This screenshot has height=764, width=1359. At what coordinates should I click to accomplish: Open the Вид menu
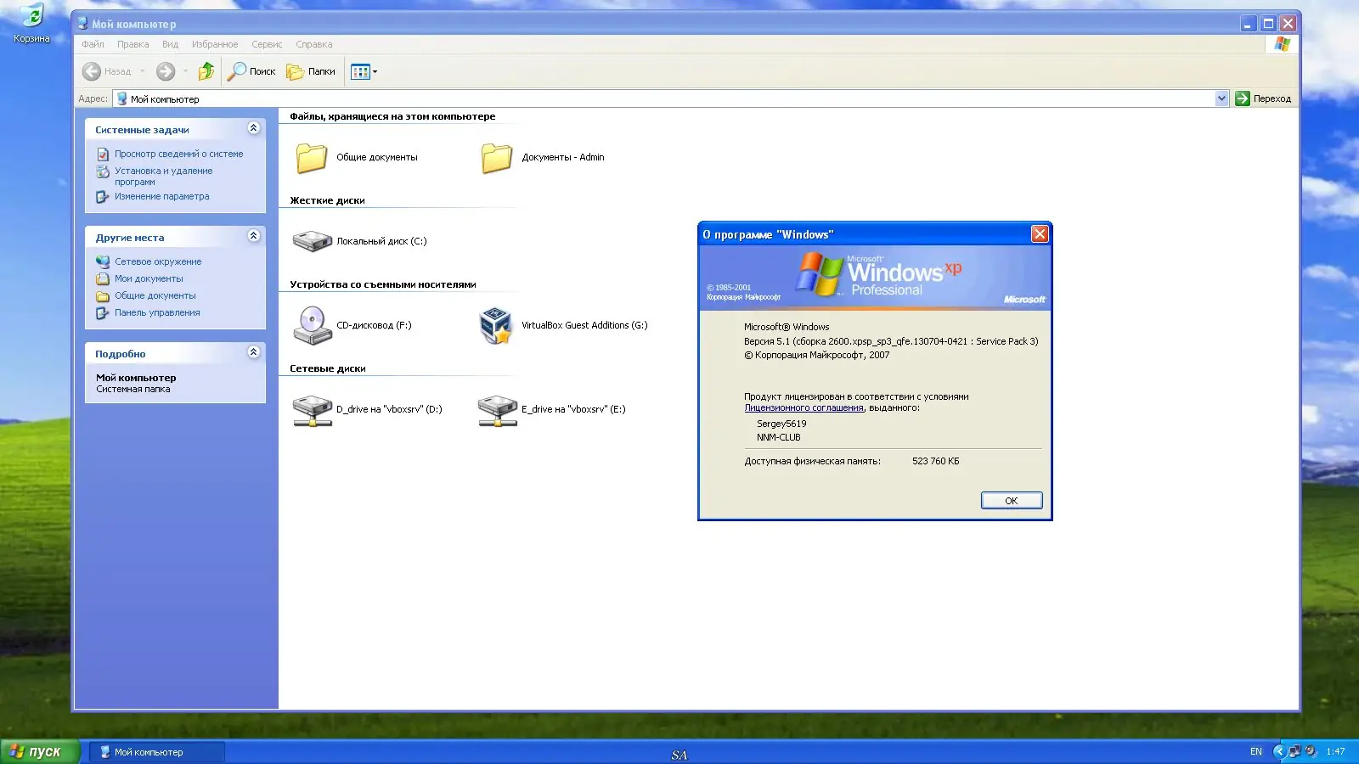point(169,44)
